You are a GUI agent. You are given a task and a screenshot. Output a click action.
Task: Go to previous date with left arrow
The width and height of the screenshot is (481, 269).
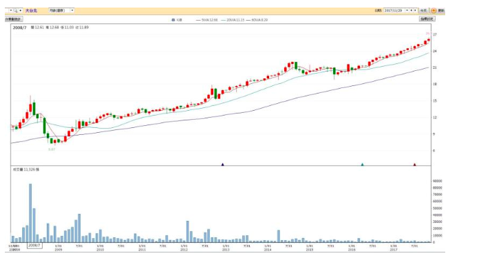pos(411,10)
